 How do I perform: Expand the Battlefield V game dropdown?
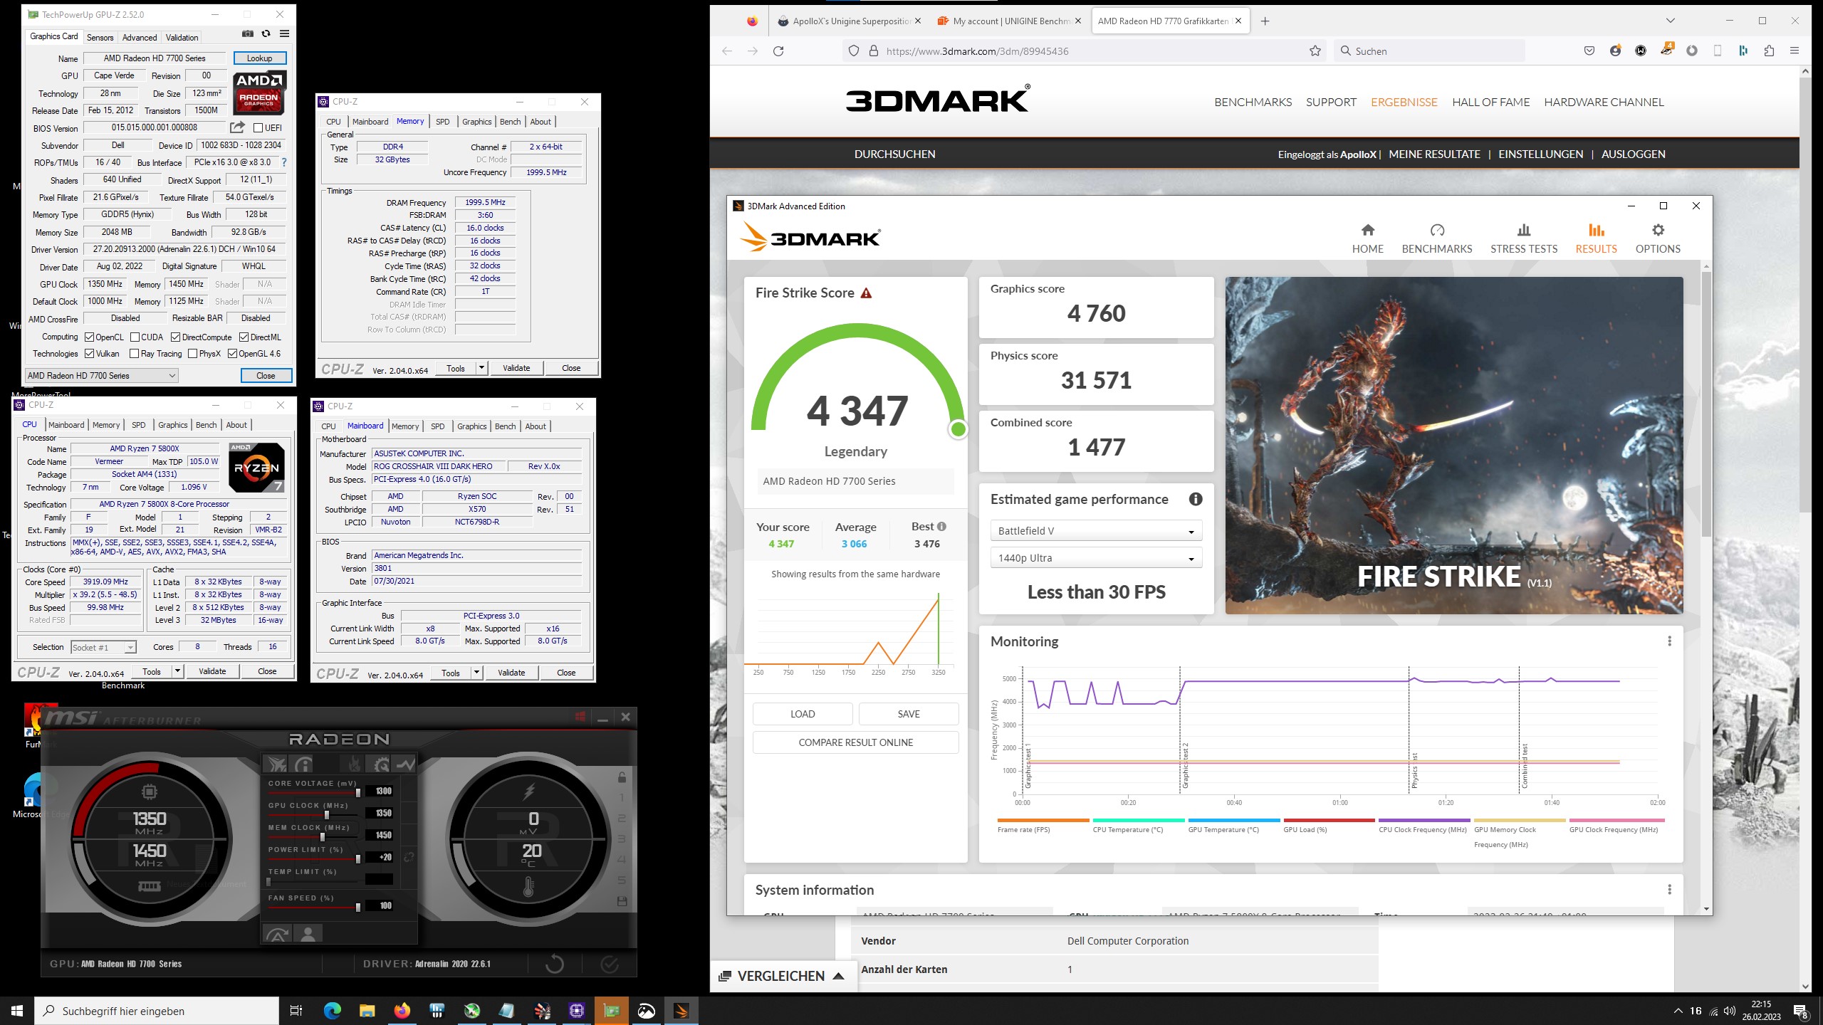(1096, 531)
